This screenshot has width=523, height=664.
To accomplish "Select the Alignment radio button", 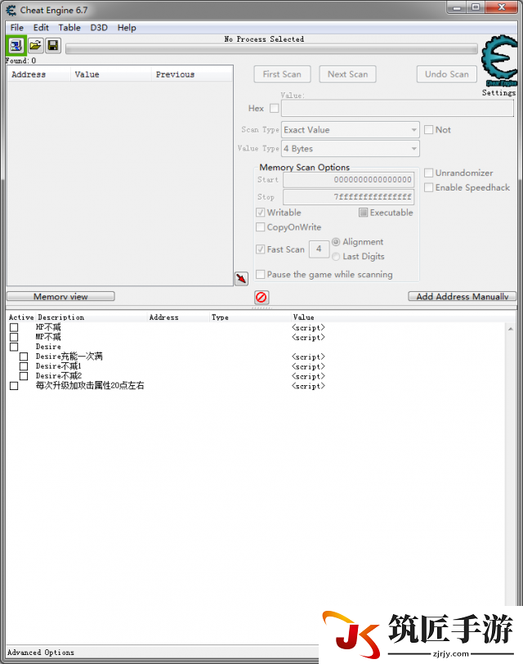I will click(x=336, y=242).
